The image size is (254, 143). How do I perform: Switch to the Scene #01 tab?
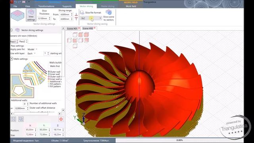(72, 29)
